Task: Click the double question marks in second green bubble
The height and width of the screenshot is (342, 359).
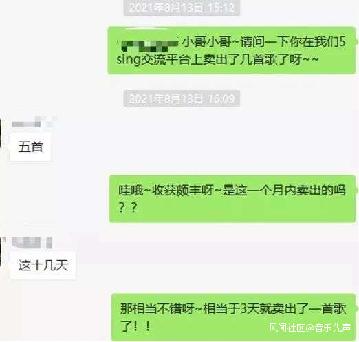Action: coord(128,207)
